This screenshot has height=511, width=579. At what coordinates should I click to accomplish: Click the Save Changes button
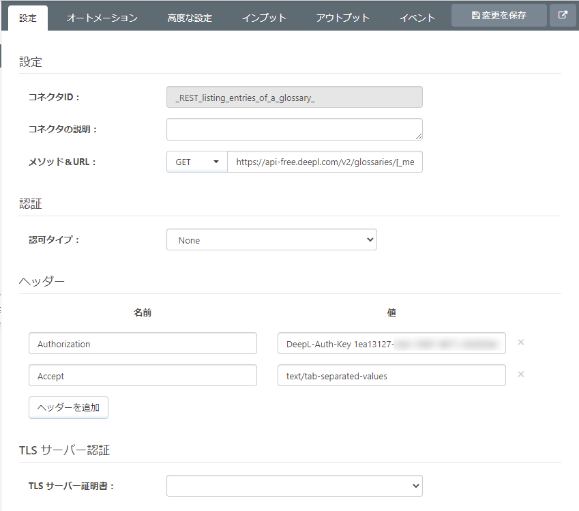(499, 15)
